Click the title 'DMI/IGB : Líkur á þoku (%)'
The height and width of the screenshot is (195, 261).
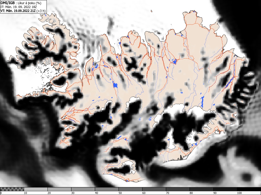pyautogui.click(x=21, y=3)
